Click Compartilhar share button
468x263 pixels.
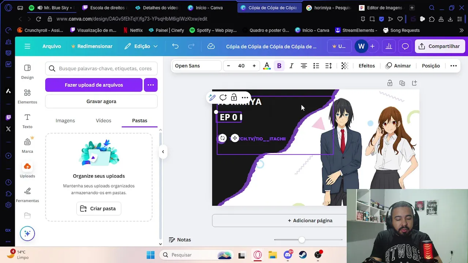[x=439, y=46]
